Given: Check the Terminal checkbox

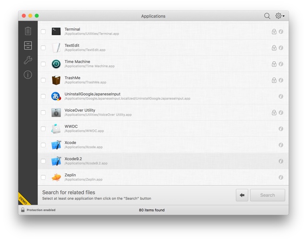Looking at the screenshot, I should [x=43, y=32].
